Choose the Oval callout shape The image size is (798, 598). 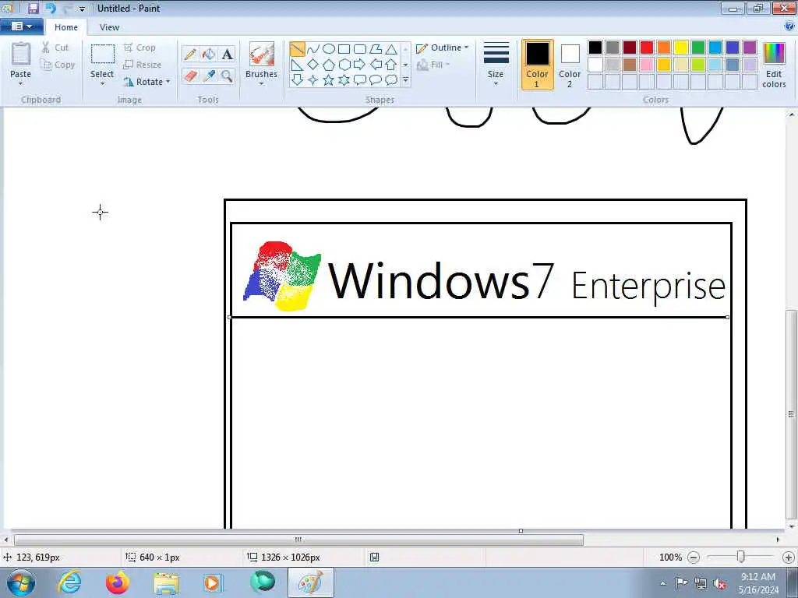[376, 80]
